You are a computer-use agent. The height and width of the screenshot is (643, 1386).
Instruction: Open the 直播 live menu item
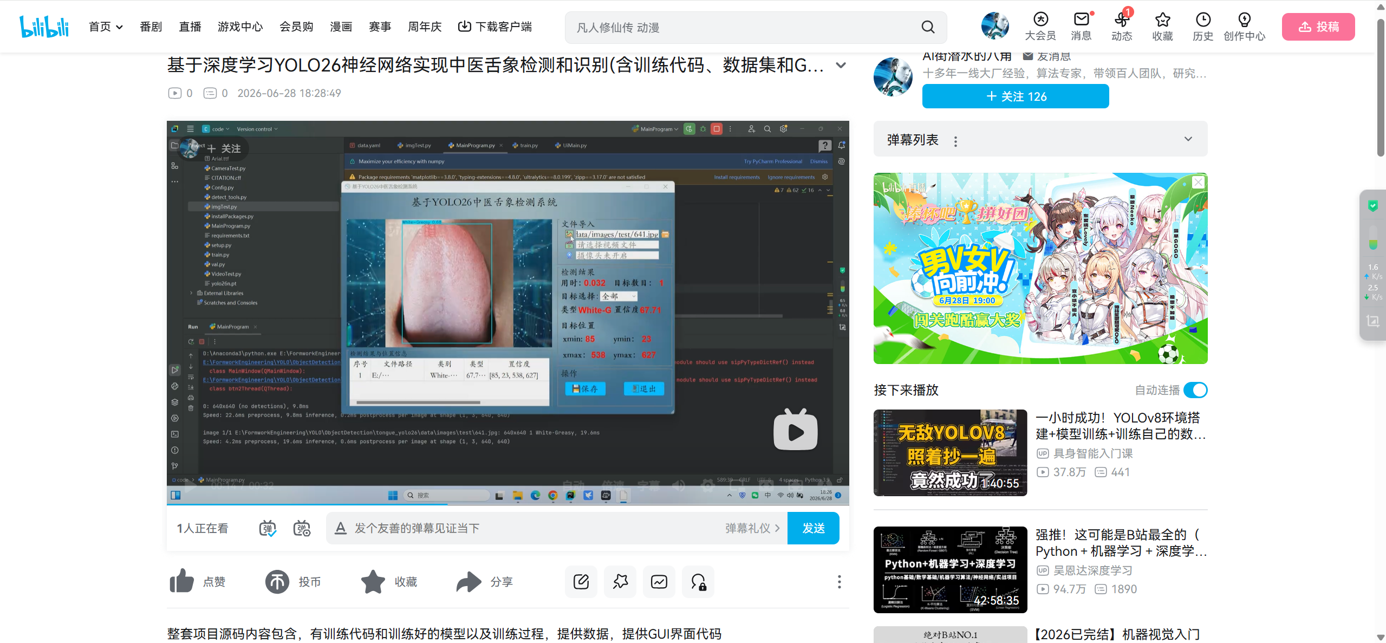point(190,27)
